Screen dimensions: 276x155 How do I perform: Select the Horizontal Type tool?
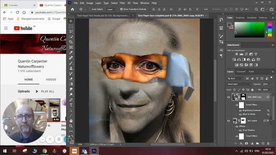click(71, 105)
